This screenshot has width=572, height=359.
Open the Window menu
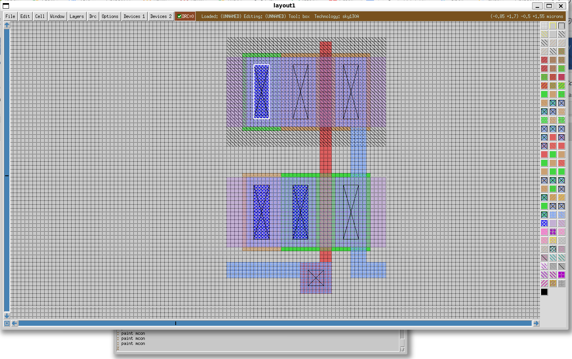pos(57,16)
